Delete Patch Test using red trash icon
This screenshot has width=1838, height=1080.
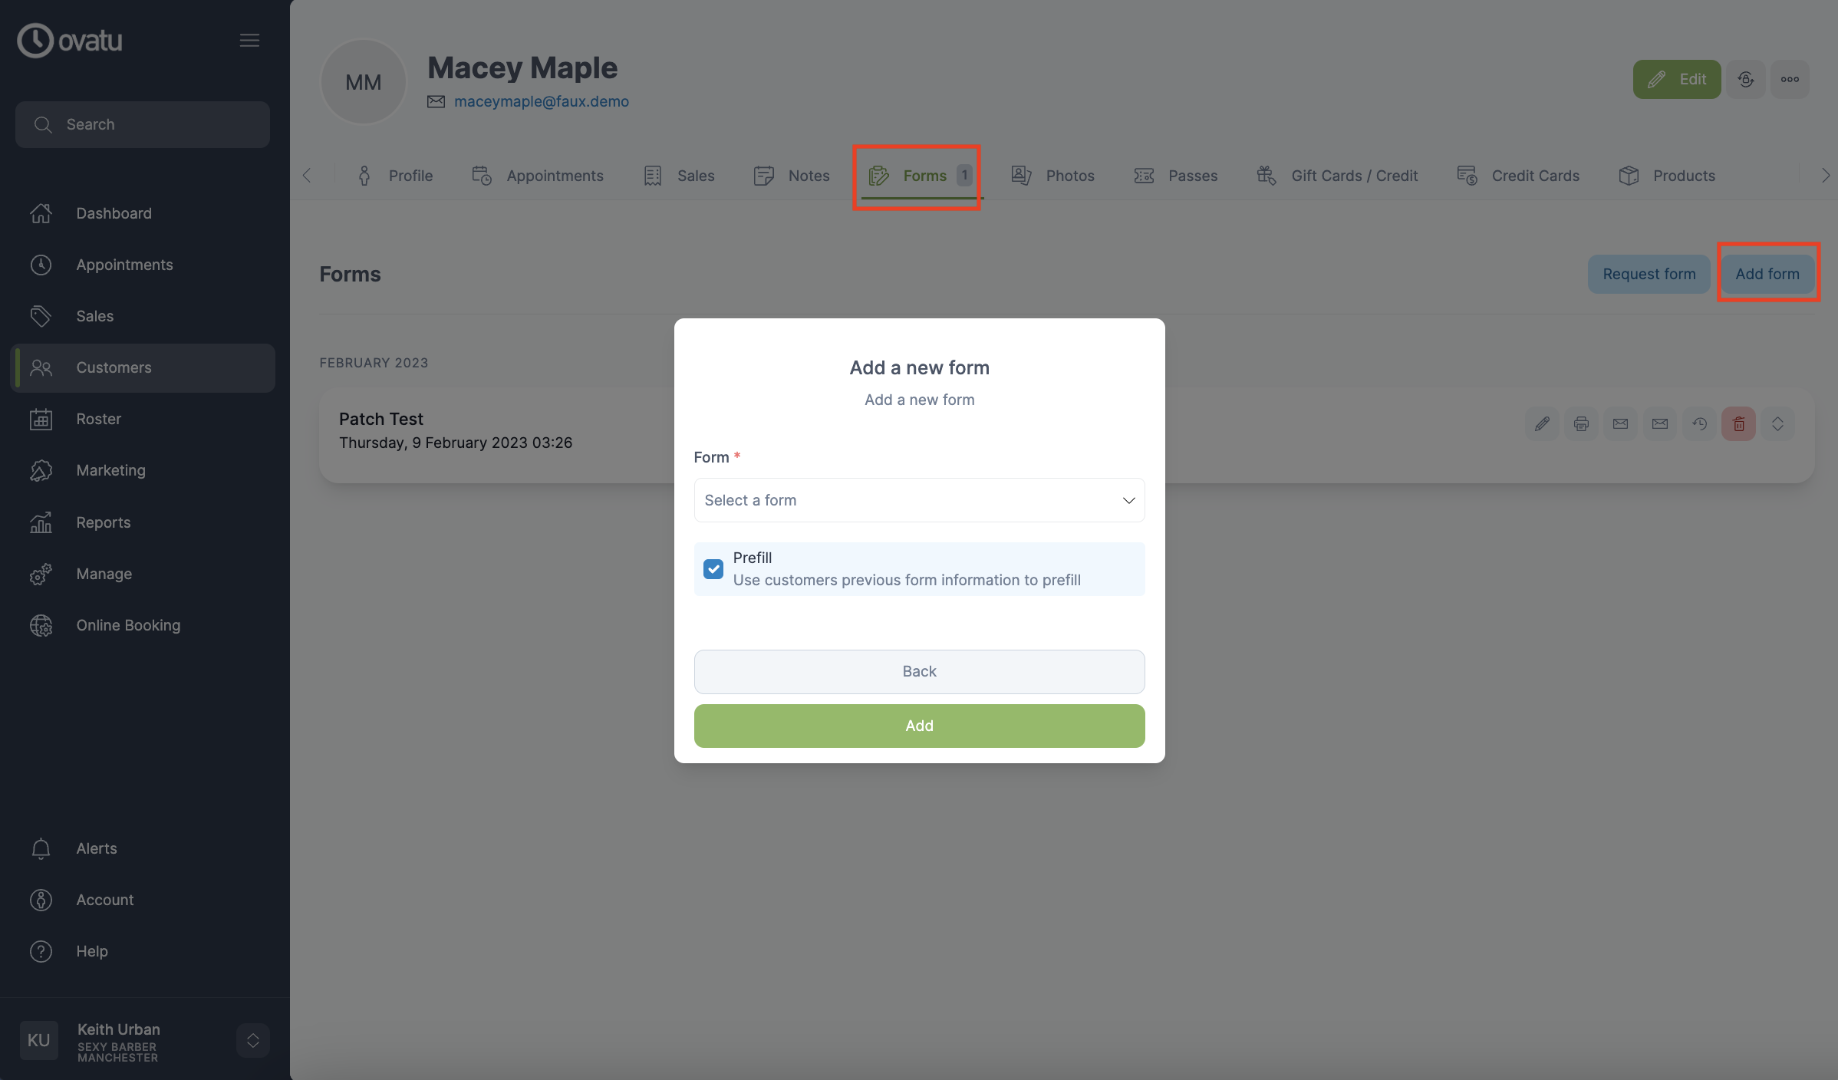coord(1738,423)
